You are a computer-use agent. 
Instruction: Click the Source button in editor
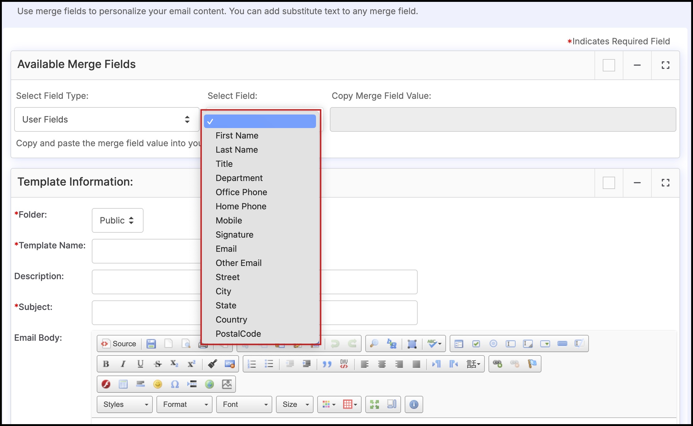119,344
